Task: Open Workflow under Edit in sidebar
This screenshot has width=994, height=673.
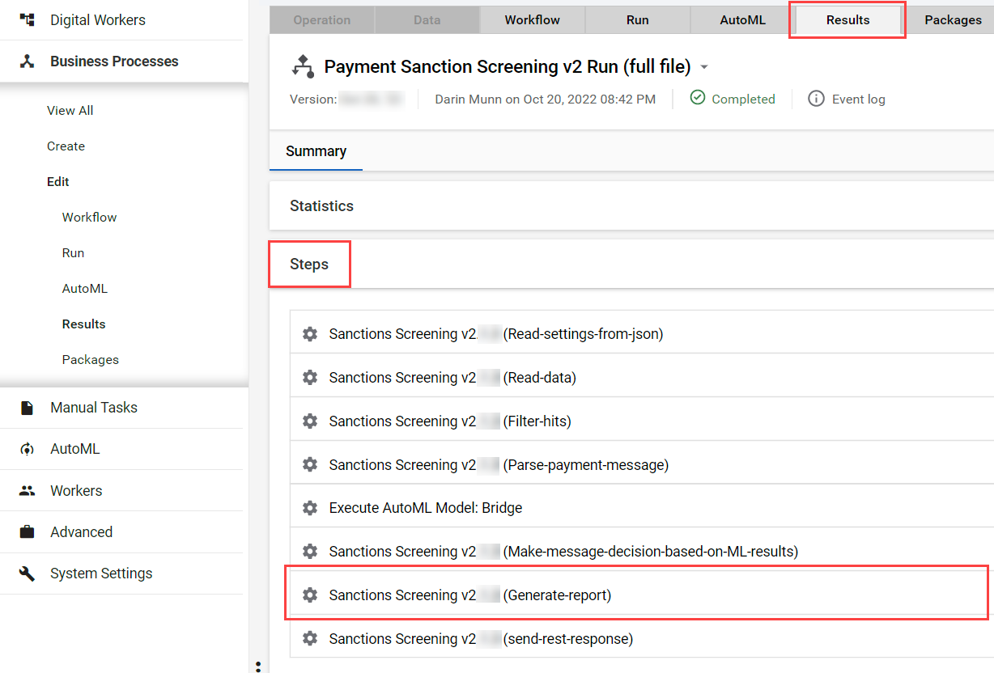Action: click(x=89, y=218)
